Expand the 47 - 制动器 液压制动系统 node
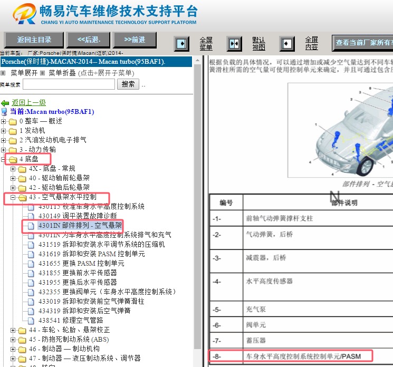Image resolution: width=393 pixels, height=367 pixels. click(x=13, y=359)
